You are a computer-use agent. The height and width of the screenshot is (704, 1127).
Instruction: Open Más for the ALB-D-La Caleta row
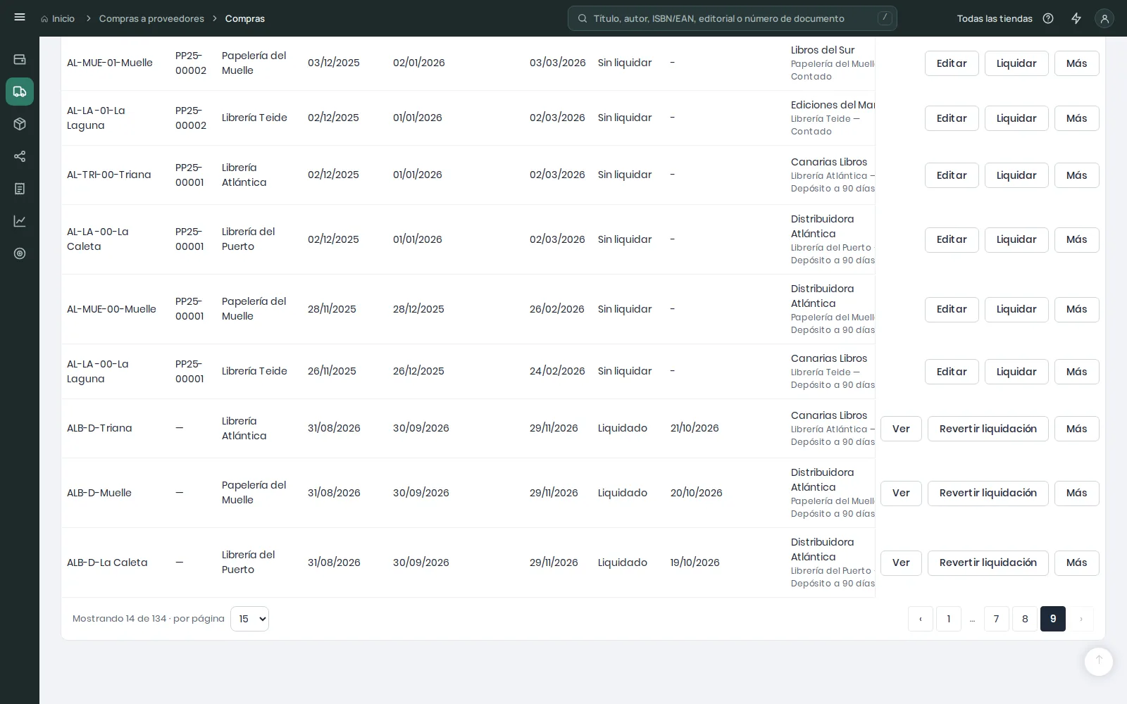[x=1076, y=562]
